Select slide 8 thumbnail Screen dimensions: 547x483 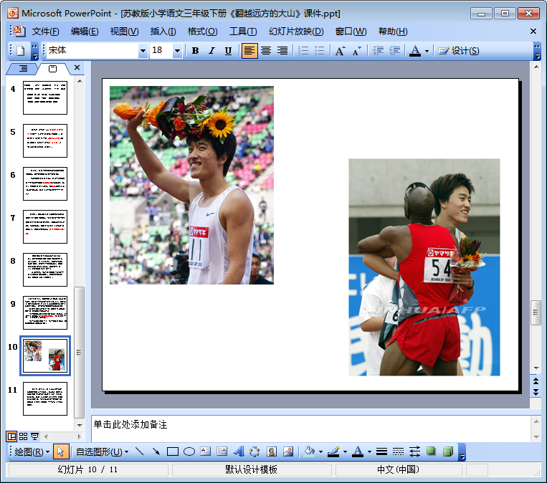point(44,269)
